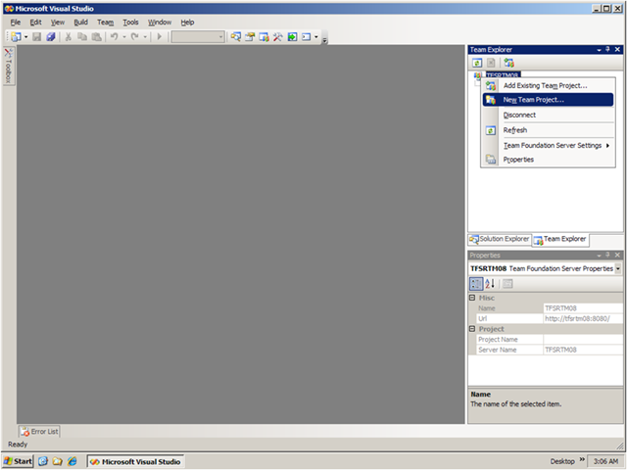The image size is (627, 470).
Task: Click the Paste toolbar icon
Action: click(x=96, y=37)
